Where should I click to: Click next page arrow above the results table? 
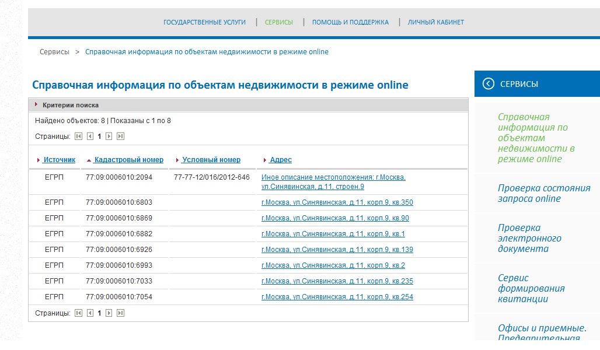click(x=109, y=136)
